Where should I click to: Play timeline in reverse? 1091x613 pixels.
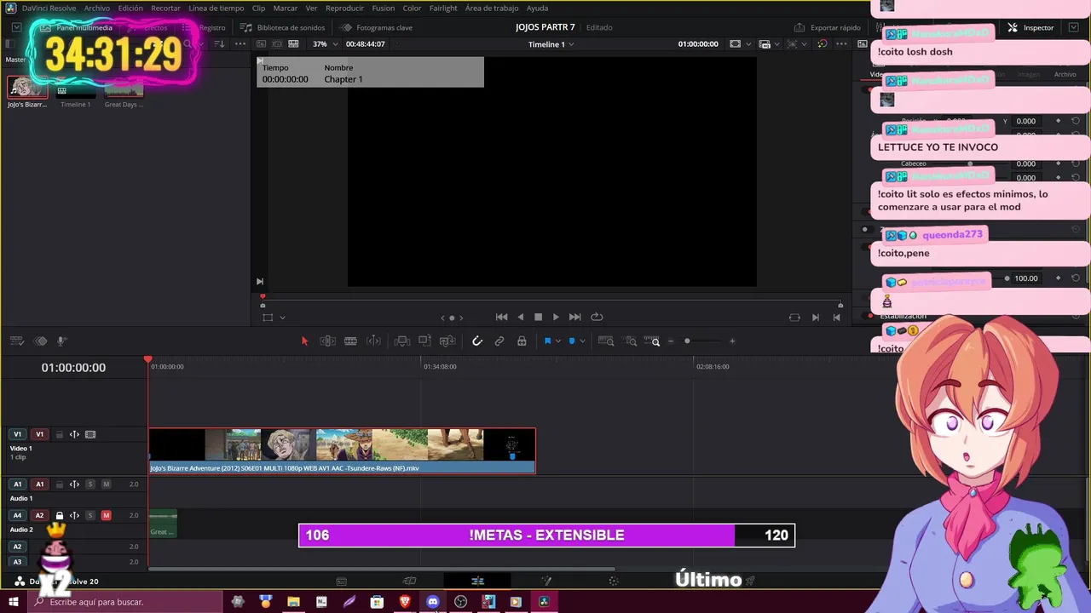tap(521, 318)
